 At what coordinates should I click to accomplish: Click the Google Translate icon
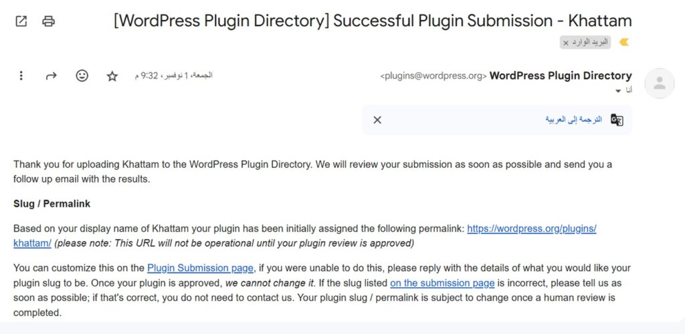click(617, 120)
